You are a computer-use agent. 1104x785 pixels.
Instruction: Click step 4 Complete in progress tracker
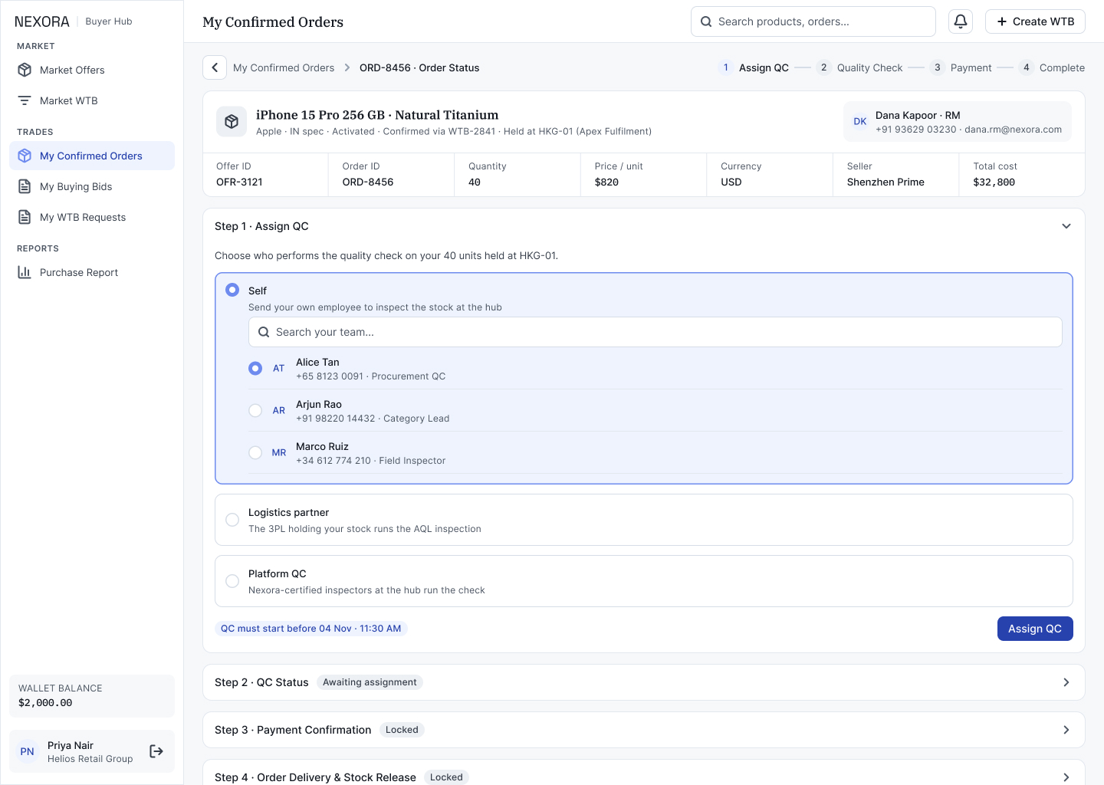pos(1052,67)
